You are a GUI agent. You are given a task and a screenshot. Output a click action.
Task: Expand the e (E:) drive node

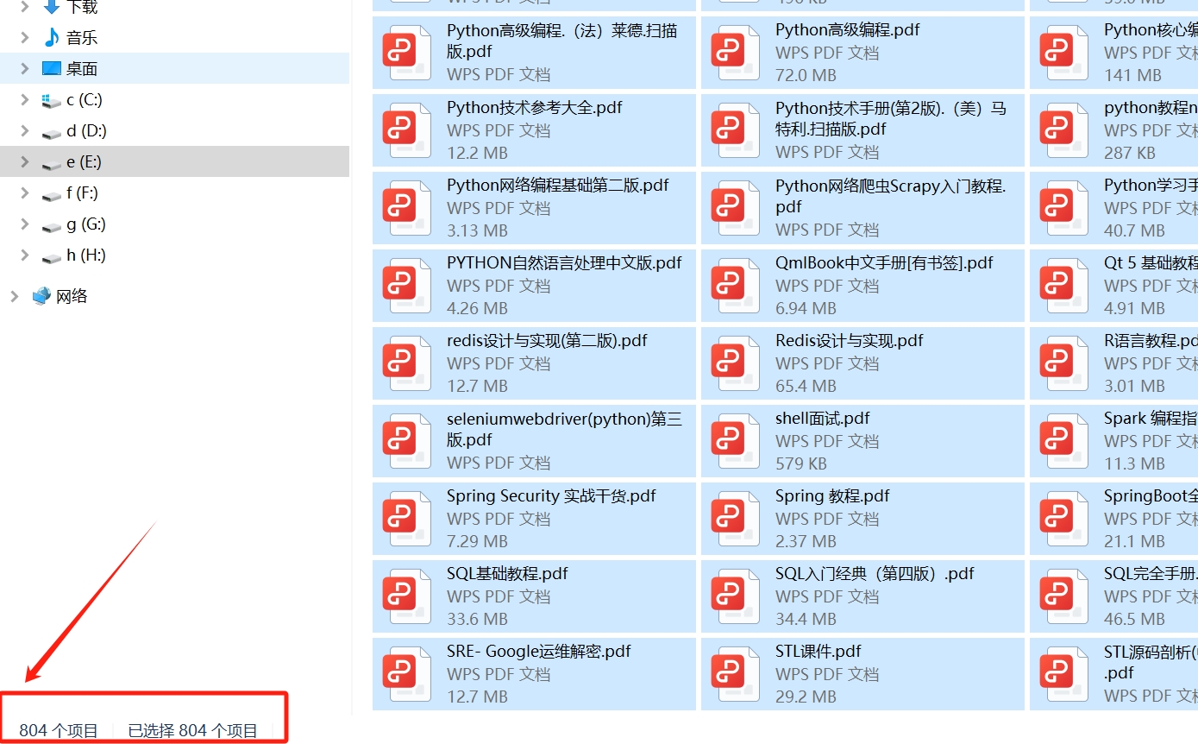pos(25,161)
